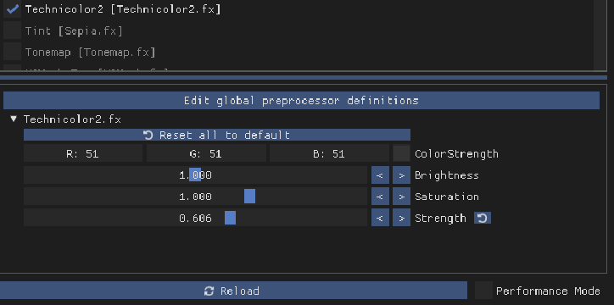
Task: Increase Brightness with the right arrow
Action: point(401,175)
